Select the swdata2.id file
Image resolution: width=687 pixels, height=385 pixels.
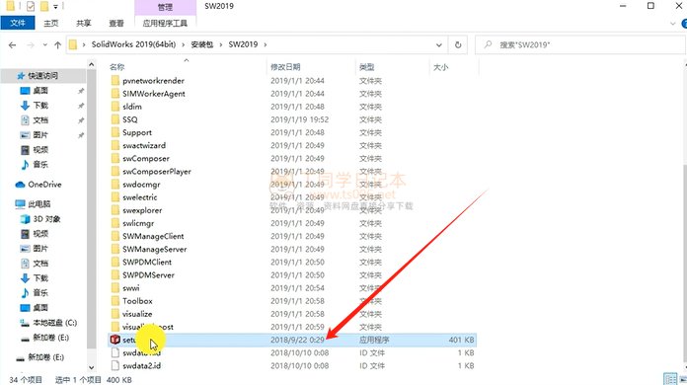click(141, 365)
